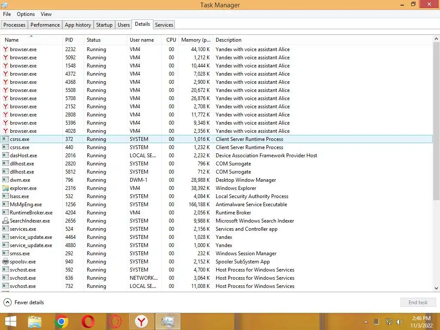Click the vertical scrollbar thumb

[436, 121]
